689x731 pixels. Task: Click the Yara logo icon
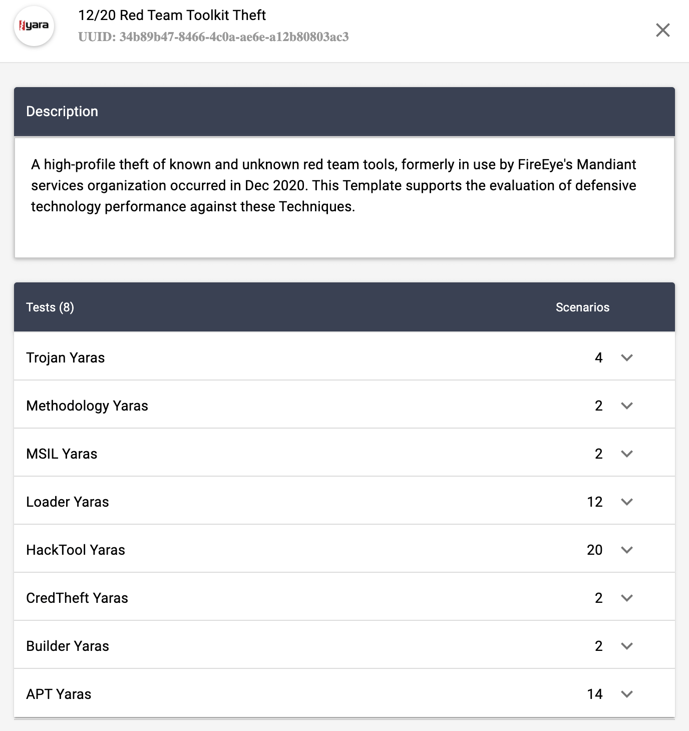point(34,26)
